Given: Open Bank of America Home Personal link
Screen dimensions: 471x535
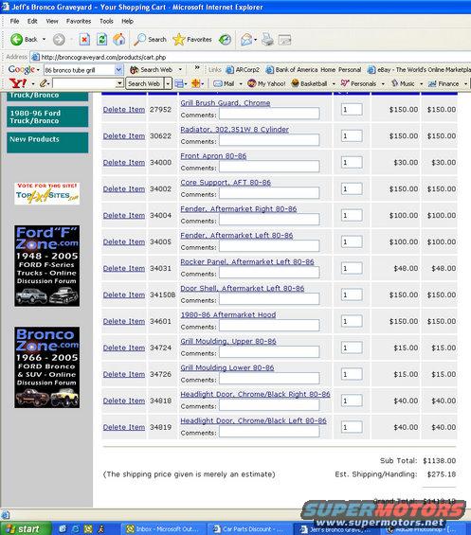Looking at the screenshot, I should (x=314, y=70).
